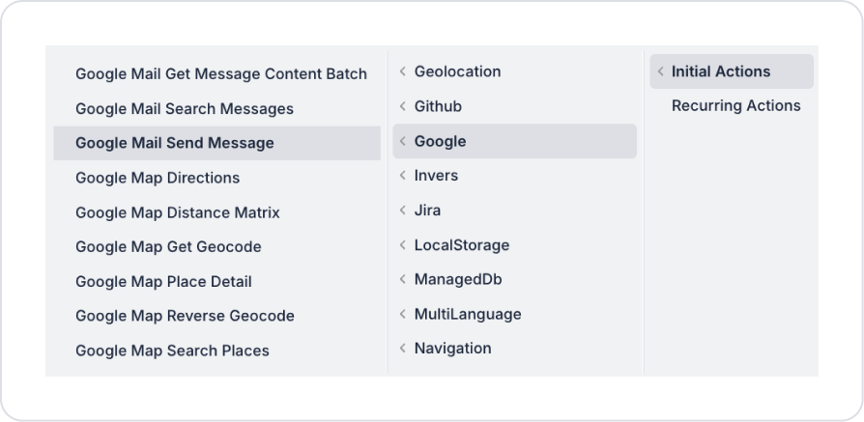
Task: Choose Google Map Place Detail
Action: pos(162,282)
